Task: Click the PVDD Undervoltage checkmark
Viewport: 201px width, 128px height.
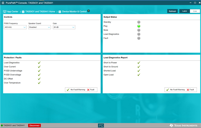Action: [x=39, y=71]
